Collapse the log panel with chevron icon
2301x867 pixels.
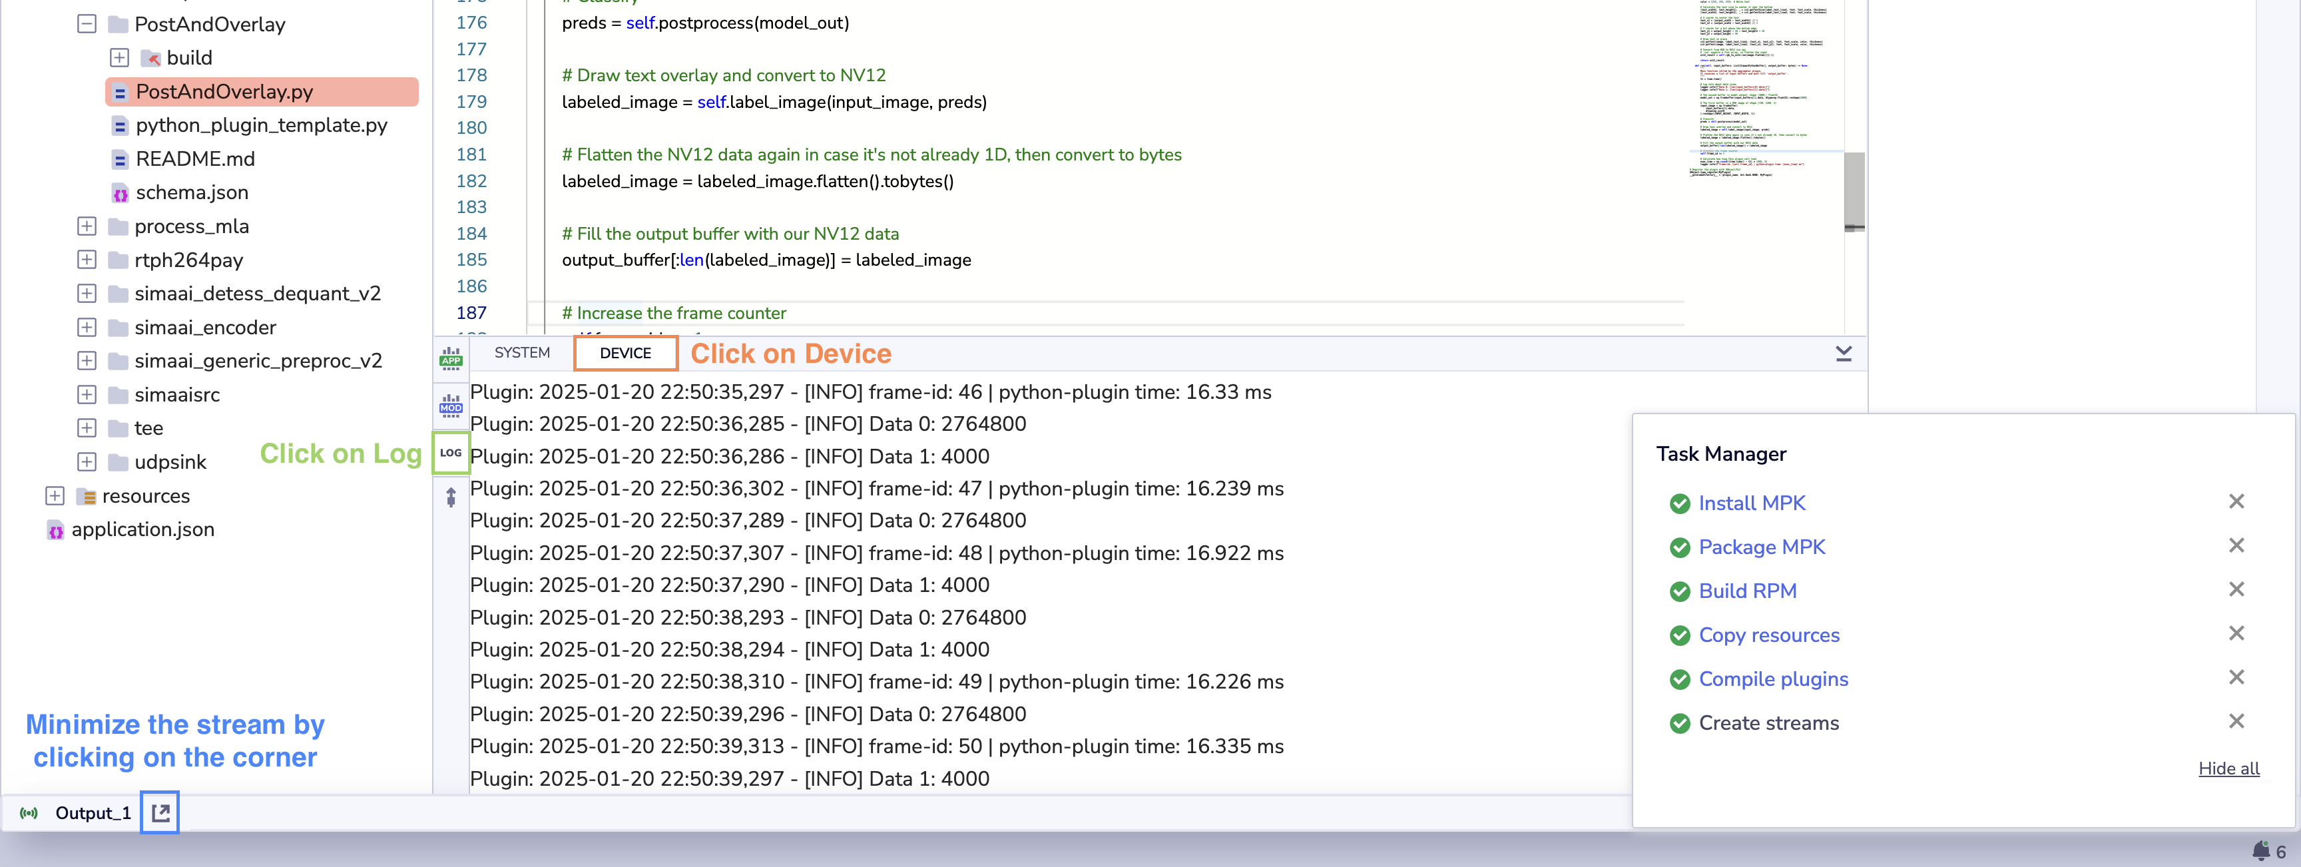coord(1843,354)
